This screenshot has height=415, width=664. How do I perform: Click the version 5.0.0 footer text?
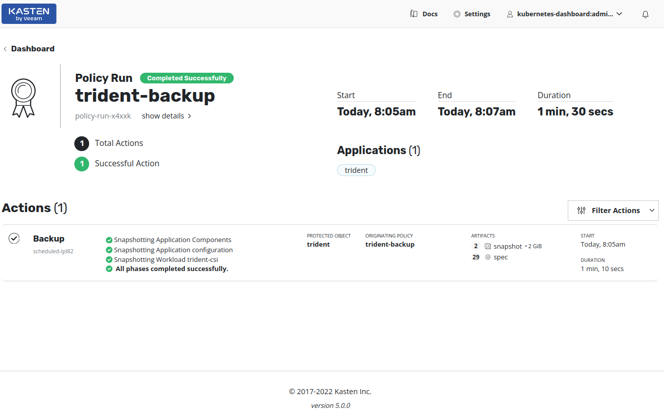pos(330,406)
